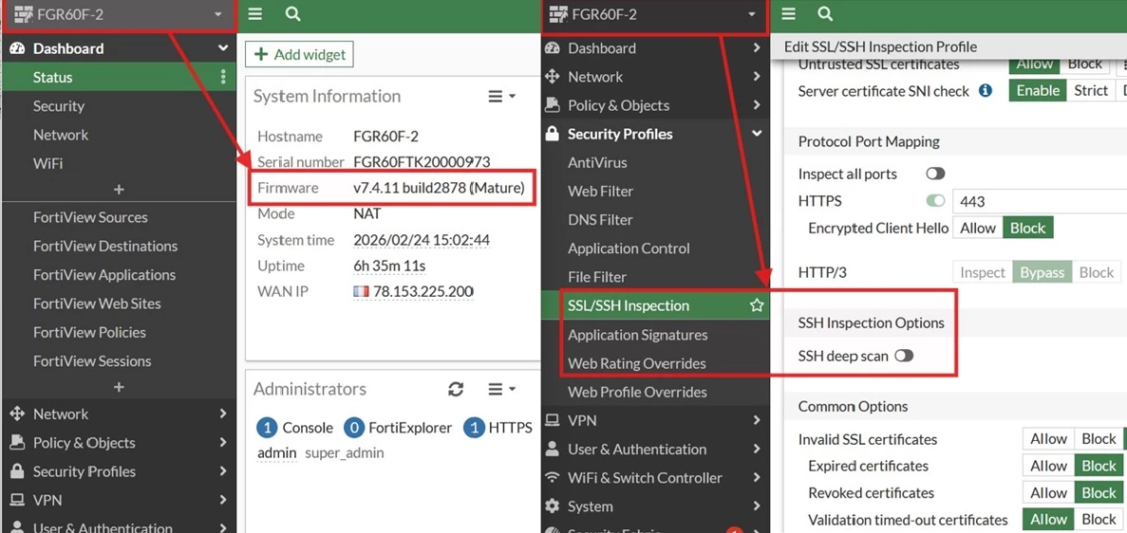Click the HTTPS port field showing 443

pyautogui.click(x=1040, y=202)
